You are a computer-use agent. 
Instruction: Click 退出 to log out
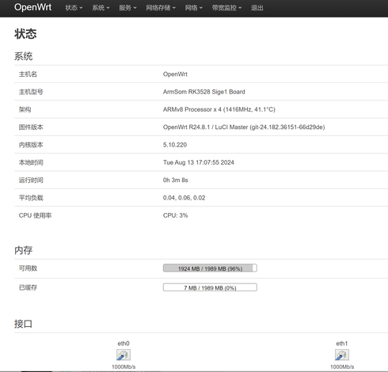coord(257,8)
